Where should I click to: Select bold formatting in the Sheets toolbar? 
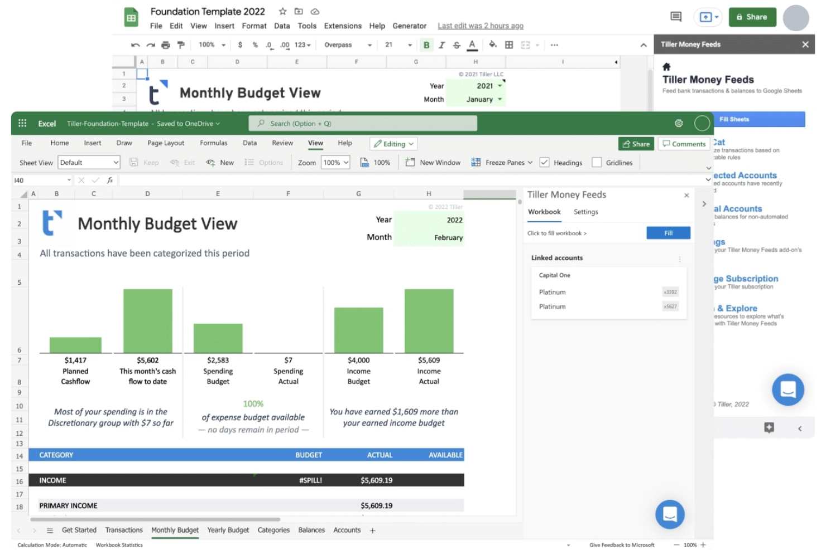click(426, 45)
